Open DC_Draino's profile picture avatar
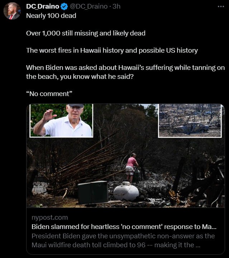The height and width of the screenshot is (258, 229). 12,11
